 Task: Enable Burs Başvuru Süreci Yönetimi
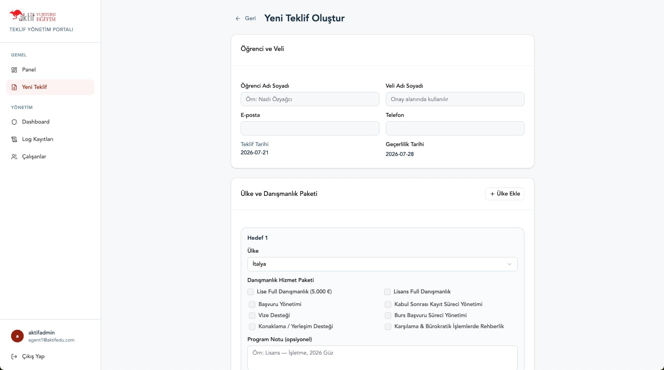click(388, 316)
